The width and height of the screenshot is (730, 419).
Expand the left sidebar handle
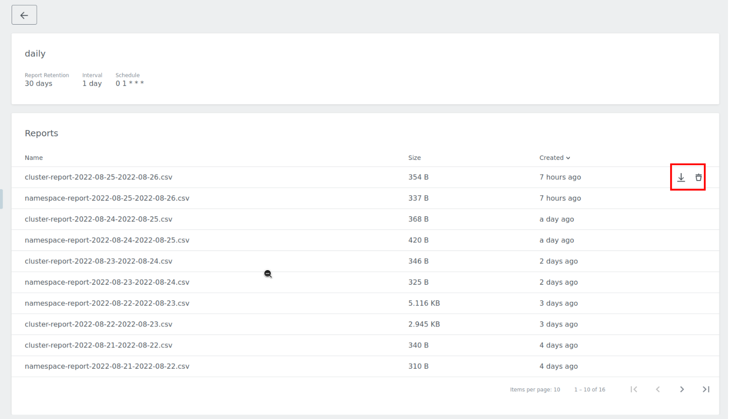coord(2,199)
